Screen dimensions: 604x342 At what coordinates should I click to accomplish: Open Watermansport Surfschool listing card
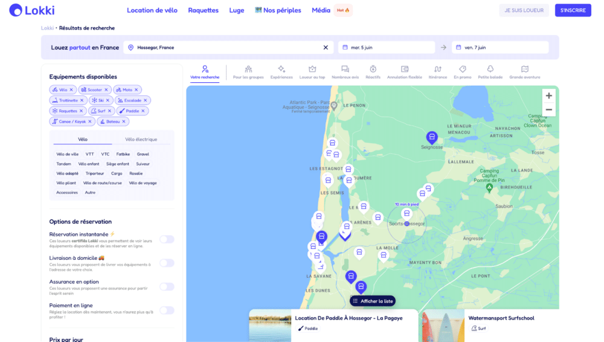(x=489, y=326)
